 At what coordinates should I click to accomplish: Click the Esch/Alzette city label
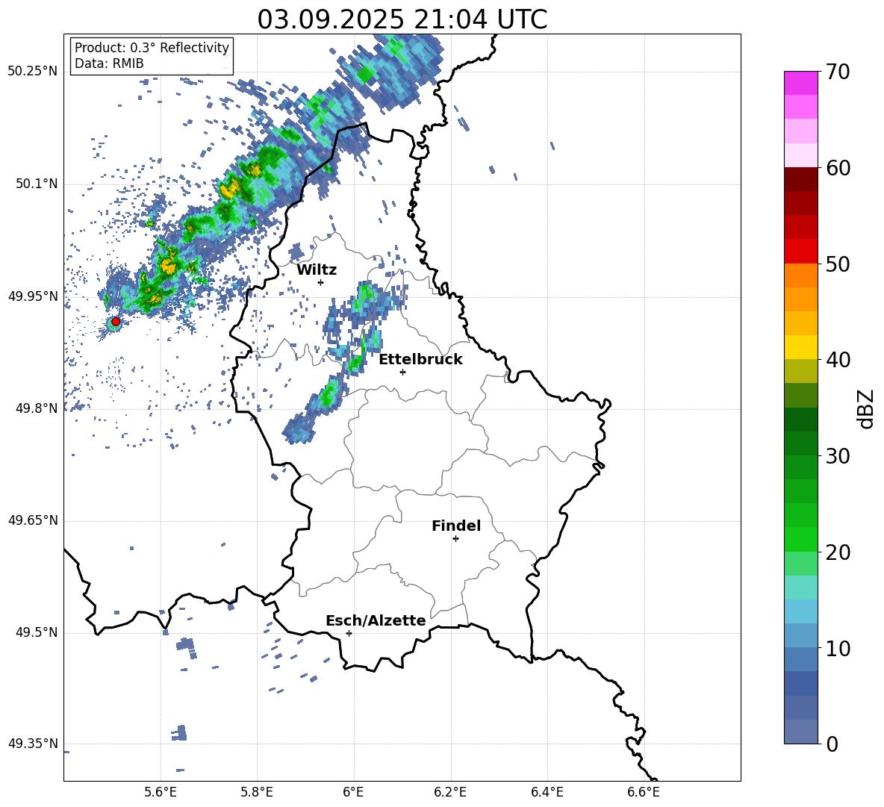pyautogui.click(x=376, y=620)
